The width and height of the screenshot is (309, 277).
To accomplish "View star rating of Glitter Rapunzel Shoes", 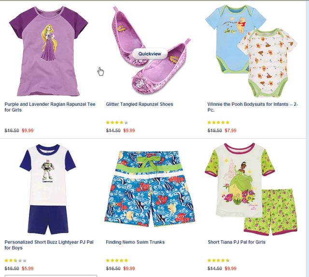I will point(117,122).
